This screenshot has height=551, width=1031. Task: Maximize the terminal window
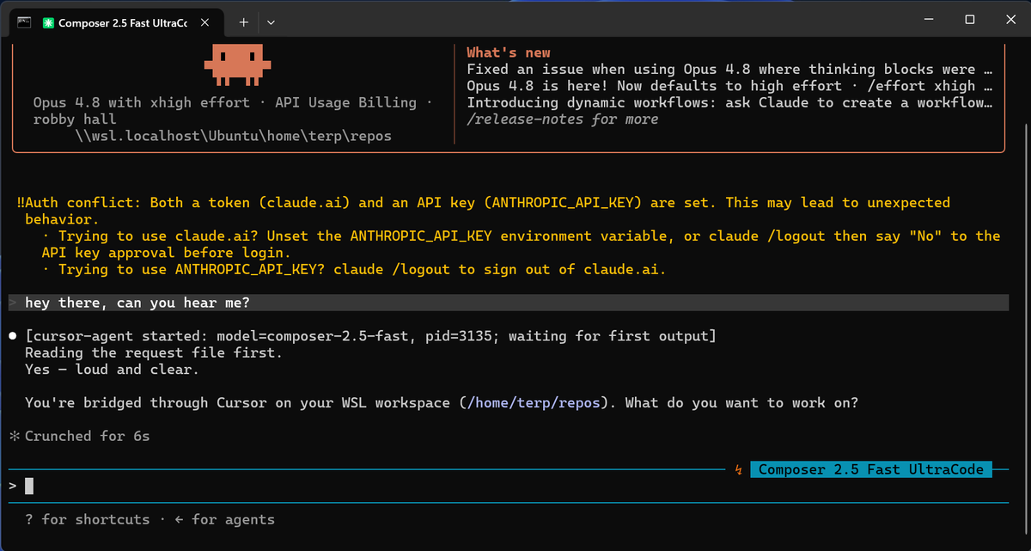[x=969, y=20]
